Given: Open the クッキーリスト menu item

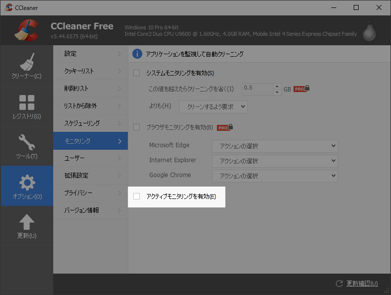Looking at the screenshot, I should click(x=91, y=71).
